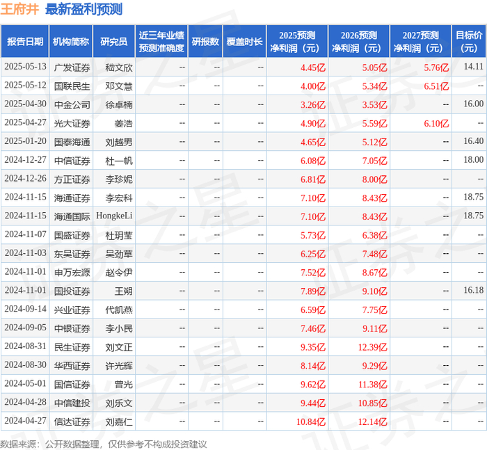Click researcher name 许光辉
The height and width of the screenshot is (450, 487).
(119, 366)
